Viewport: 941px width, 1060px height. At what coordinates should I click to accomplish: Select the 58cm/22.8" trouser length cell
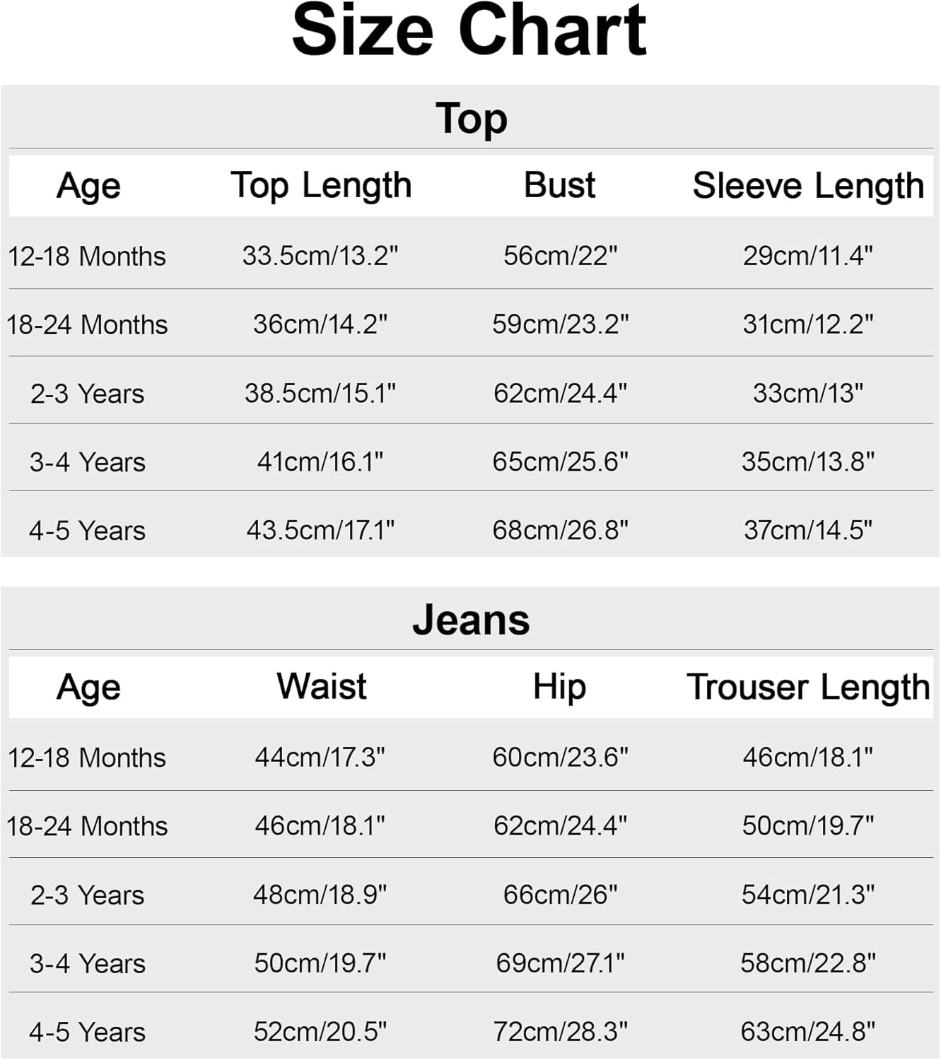808,963
